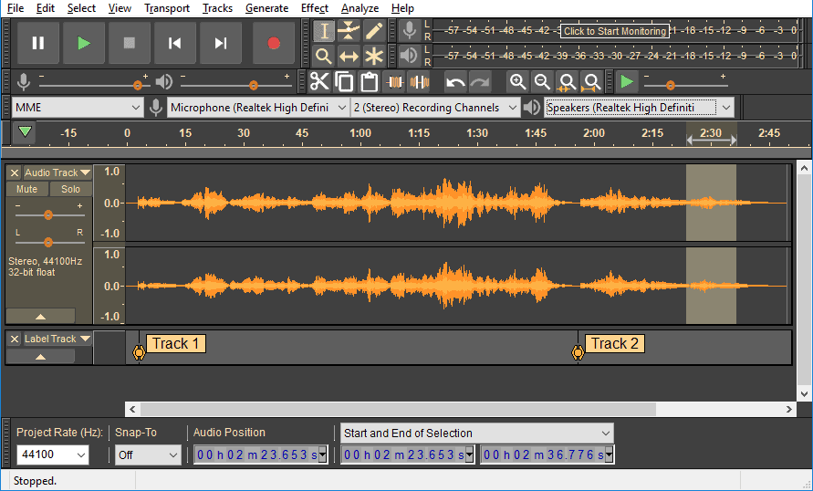Click the Skip to Start button
813x491 pixels.
click(174, 43)
